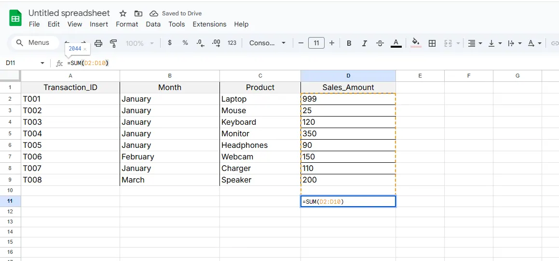Click the format as currency icon

tap(170, 43)
